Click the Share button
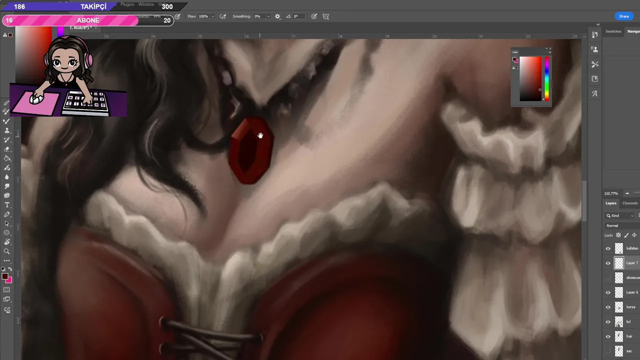This screenshot has width=640, height=360. click(x=624, y=16)
